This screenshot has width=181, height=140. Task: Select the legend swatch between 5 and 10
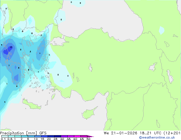31,136
